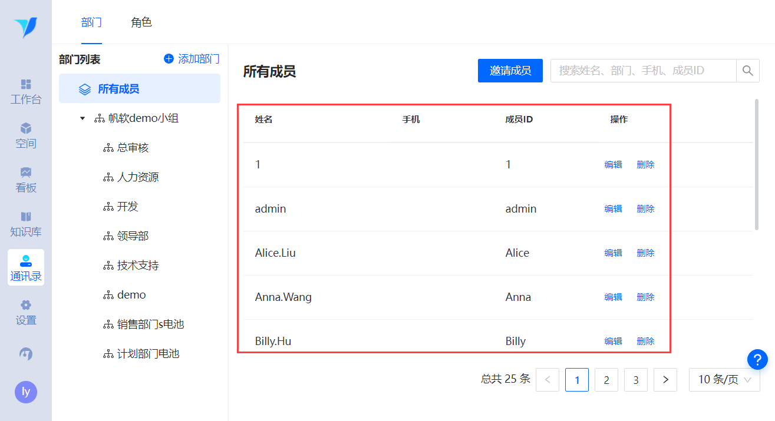Viewport: 775px width, 421px height.
Task: Click the plus icon for 添加部门
Action: click(x=169, y=59)
